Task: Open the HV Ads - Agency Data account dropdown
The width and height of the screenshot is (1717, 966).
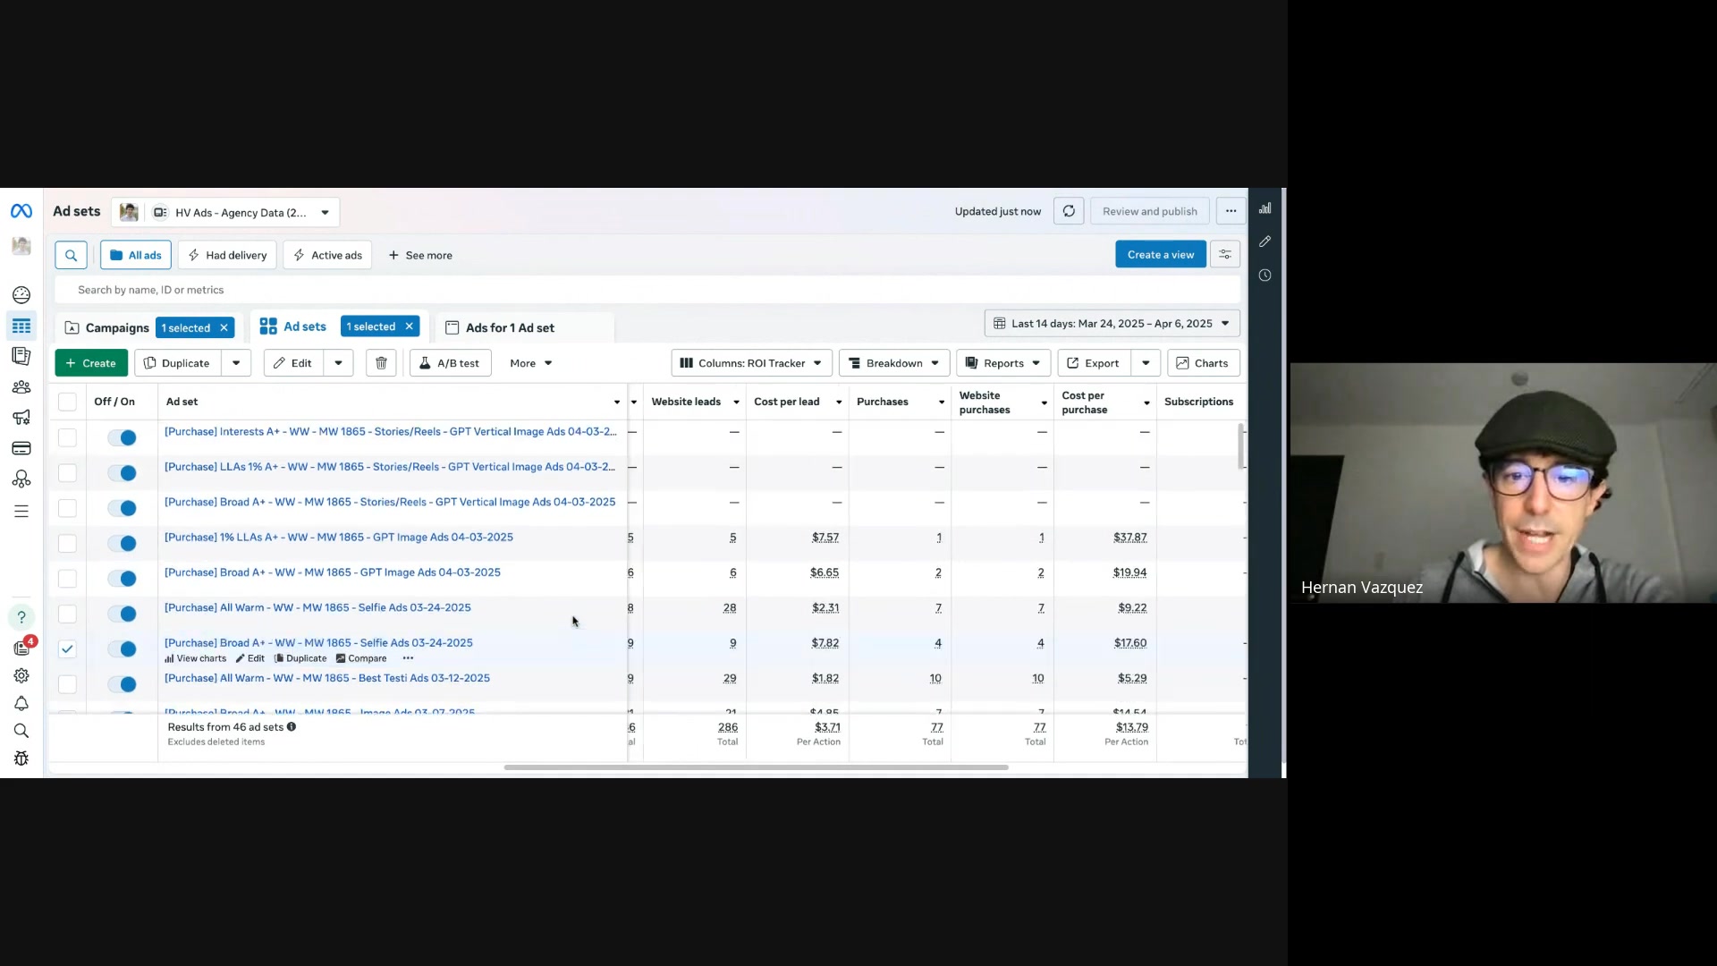Action: pos(226,213)
